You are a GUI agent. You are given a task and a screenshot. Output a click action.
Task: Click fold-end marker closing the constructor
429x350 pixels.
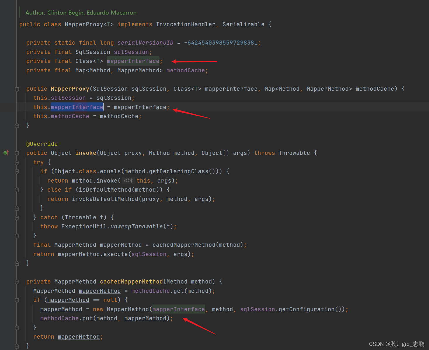17,125
